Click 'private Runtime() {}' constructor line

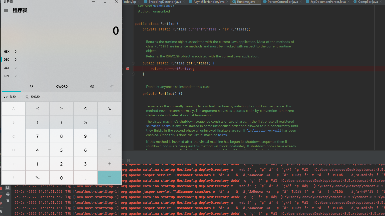tap(163, 94)
